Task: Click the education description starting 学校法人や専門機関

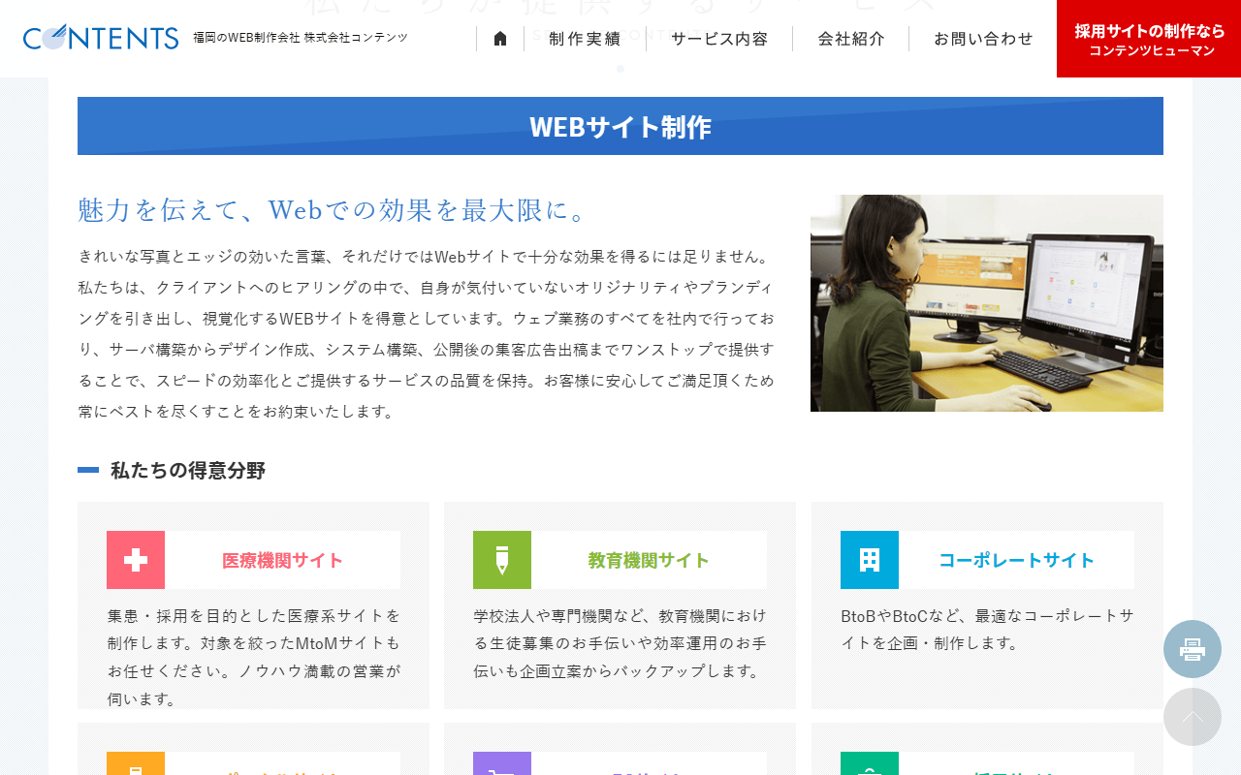Action: 620,643
